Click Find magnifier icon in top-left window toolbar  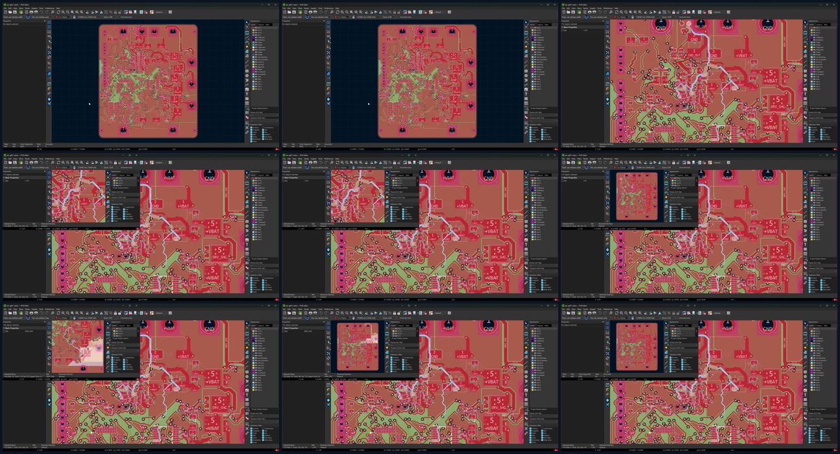(53, 12)
